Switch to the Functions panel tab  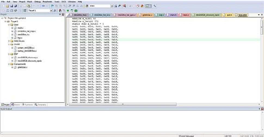pyautogui.click(x=27, y=105)
